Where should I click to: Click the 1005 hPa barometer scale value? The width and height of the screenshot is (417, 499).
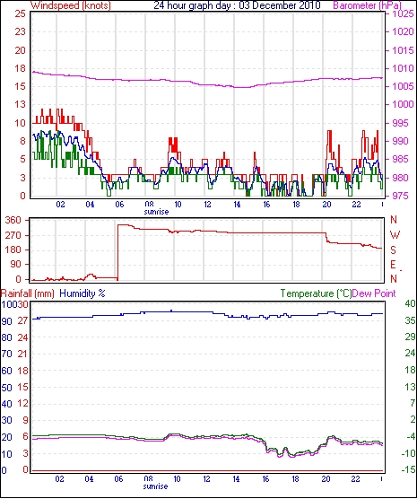coord(403,86)
